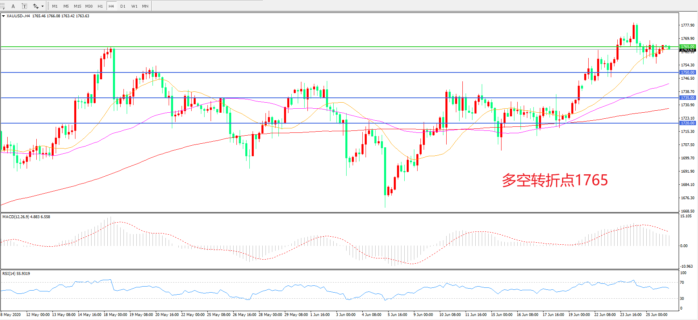Select the Text (A) drawing tool

tap(13, 6)
